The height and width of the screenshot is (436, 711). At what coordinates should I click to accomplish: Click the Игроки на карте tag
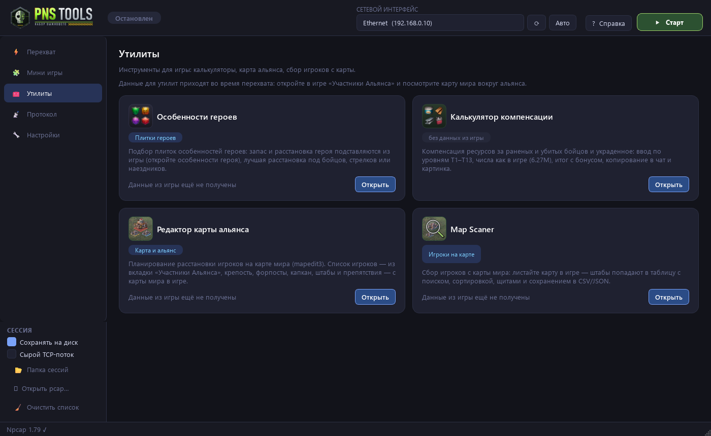(x=451, y=254)
